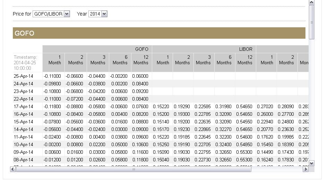Viewport: 328px width, 180px height.
Task: Open the Year 2014 dropdown
Action: click(98, 14)
